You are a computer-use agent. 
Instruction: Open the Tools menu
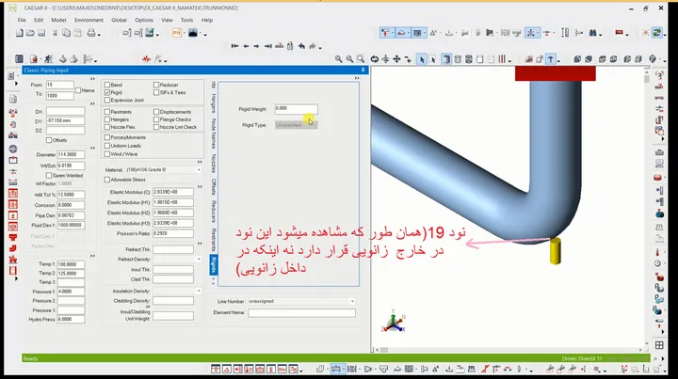tap(186, 20)
